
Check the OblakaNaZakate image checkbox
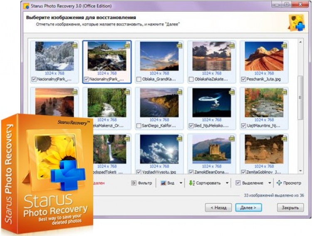click(191, 79)
